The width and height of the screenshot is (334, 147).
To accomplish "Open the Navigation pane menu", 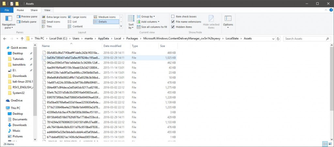I will 9,22.
